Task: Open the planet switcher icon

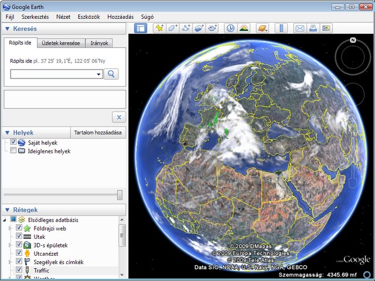Action: (262, 28)
